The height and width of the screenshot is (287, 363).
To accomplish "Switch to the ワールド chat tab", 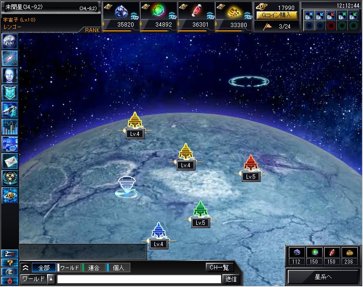I will tap(69, 268).
